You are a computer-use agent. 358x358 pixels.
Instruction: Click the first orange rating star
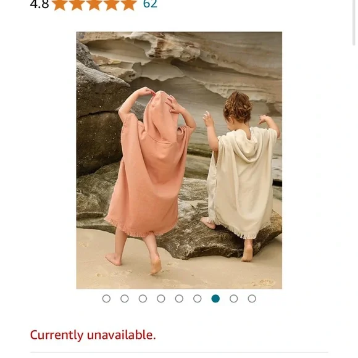(x=60, y=4)
